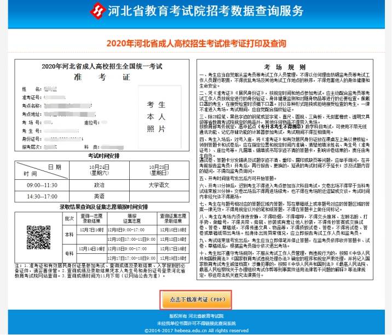Click the 版权所有 河北省教育考试院 footer line
Screen dimensions: 392x335
coord(197,316)
